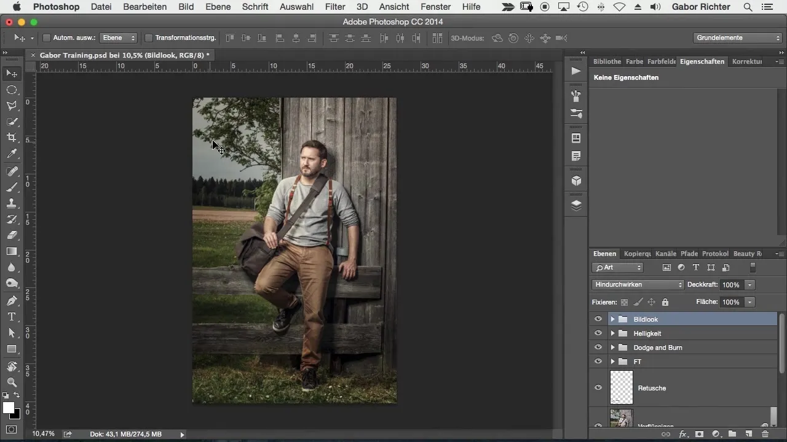The image size is (787, 442).
Task: Enable the Autom. ausw. checkbox
Action: (x=46, y=38)
